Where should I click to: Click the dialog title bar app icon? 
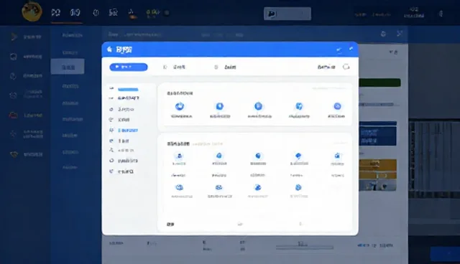coord(110,49)
